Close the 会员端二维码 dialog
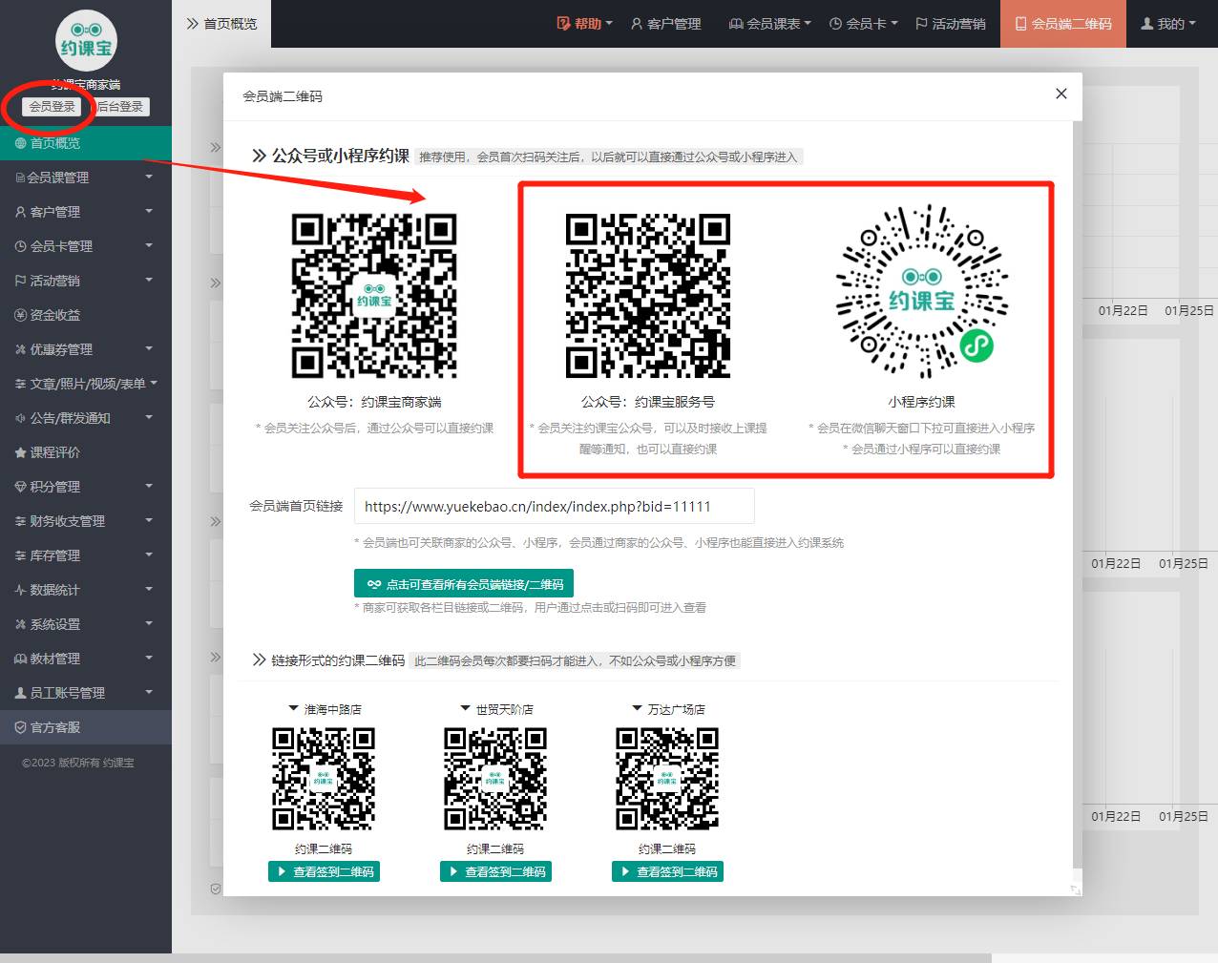The image size is (1218, 963). [x=1060, y=94]
